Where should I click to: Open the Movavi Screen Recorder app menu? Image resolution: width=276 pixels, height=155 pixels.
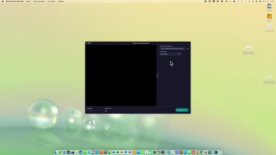15,1
